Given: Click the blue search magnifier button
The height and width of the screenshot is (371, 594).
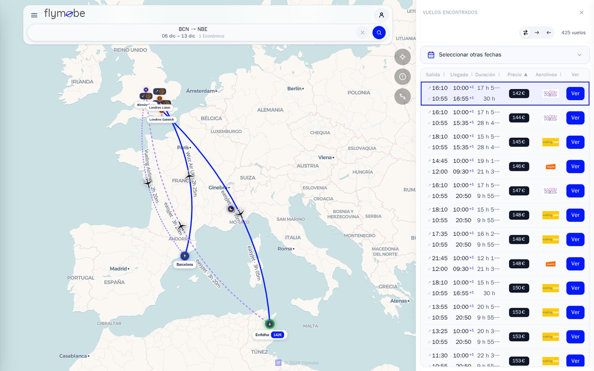Looking at the screenshot, I should coord(379,33).
